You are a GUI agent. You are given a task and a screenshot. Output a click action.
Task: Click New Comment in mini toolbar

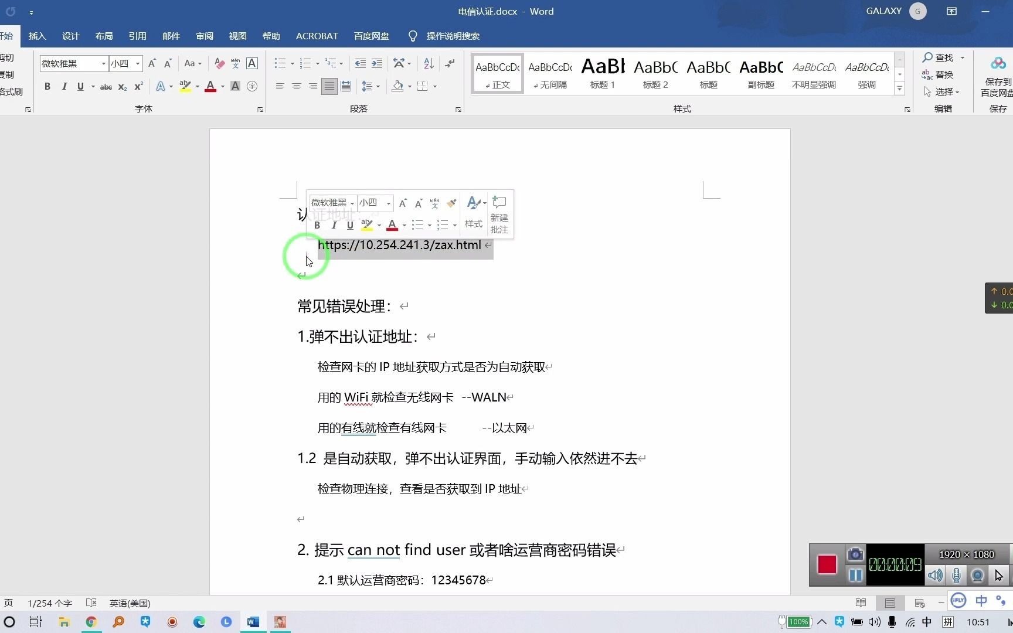click(x=499, y=215)
